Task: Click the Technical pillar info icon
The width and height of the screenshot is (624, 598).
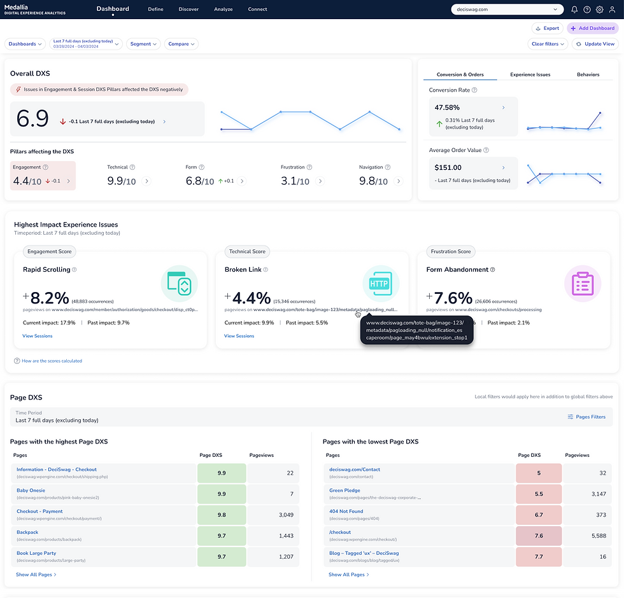Action: tap(132, 167)
